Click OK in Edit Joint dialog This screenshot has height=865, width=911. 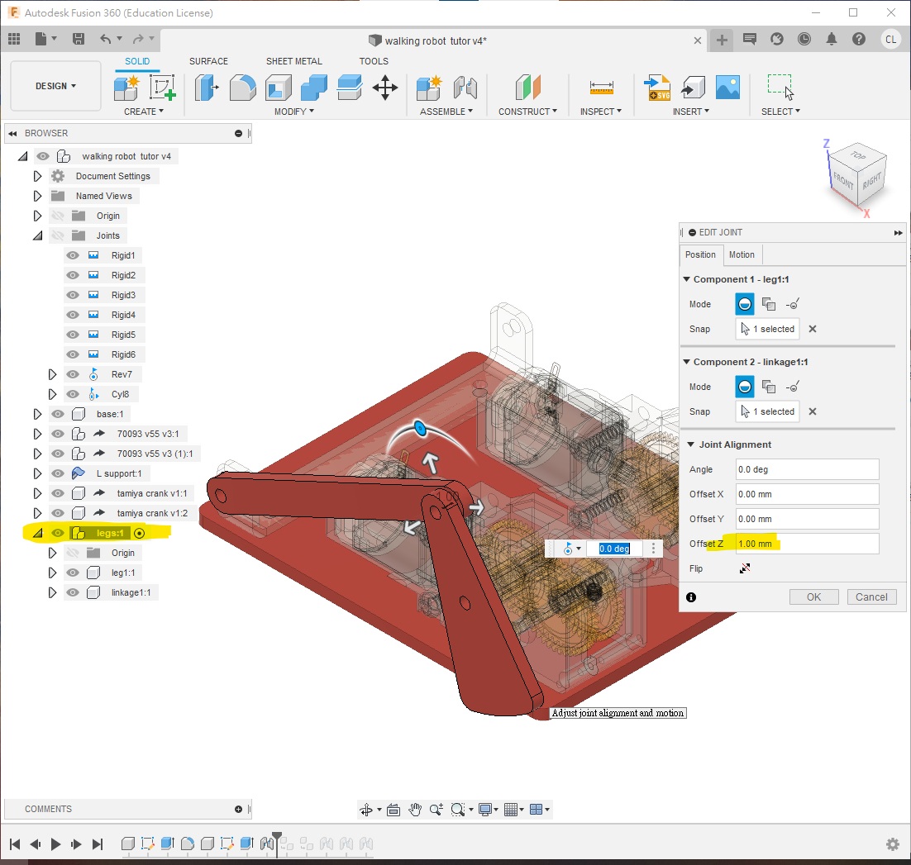click(x=813, y=596)
